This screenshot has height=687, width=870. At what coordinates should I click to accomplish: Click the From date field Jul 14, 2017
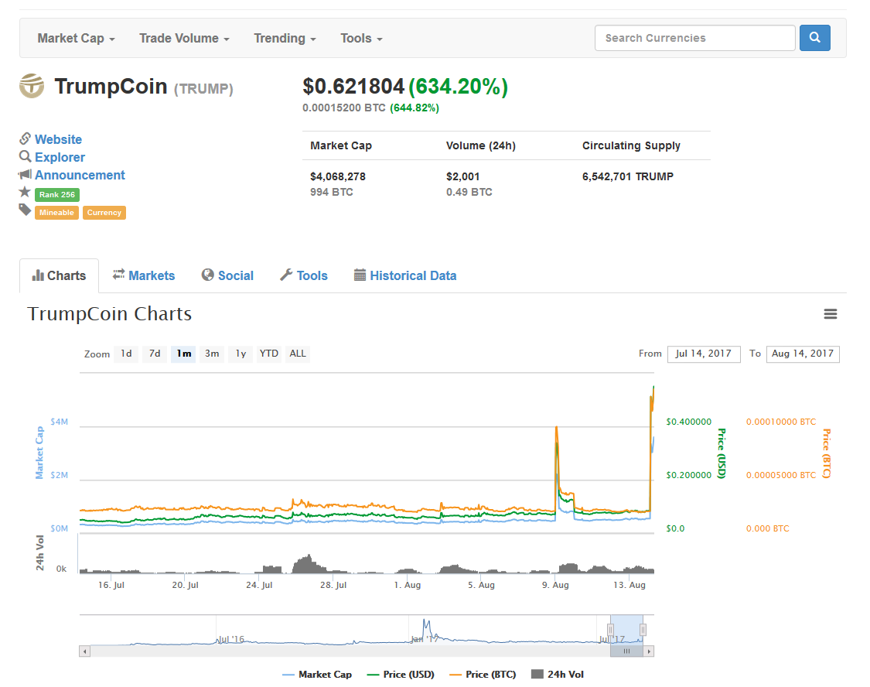704,354
